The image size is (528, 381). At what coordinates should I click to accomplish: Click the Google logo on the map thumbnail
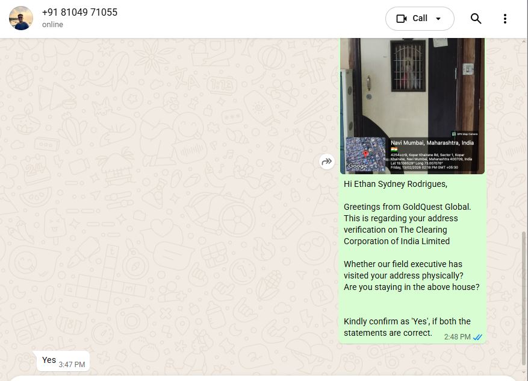pos(358,166)
